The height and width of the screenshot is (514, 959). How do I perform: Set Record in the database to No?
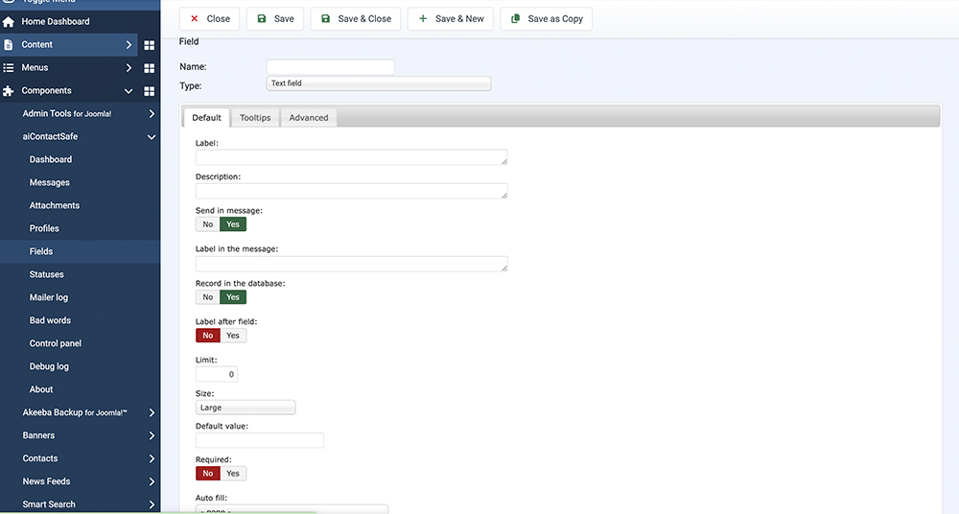point(208,296)
